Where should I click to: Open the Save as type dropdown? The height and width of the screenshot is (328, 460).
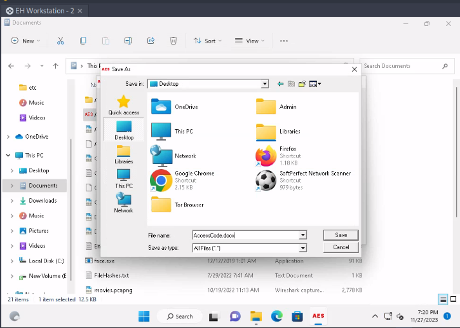point(303,248)
